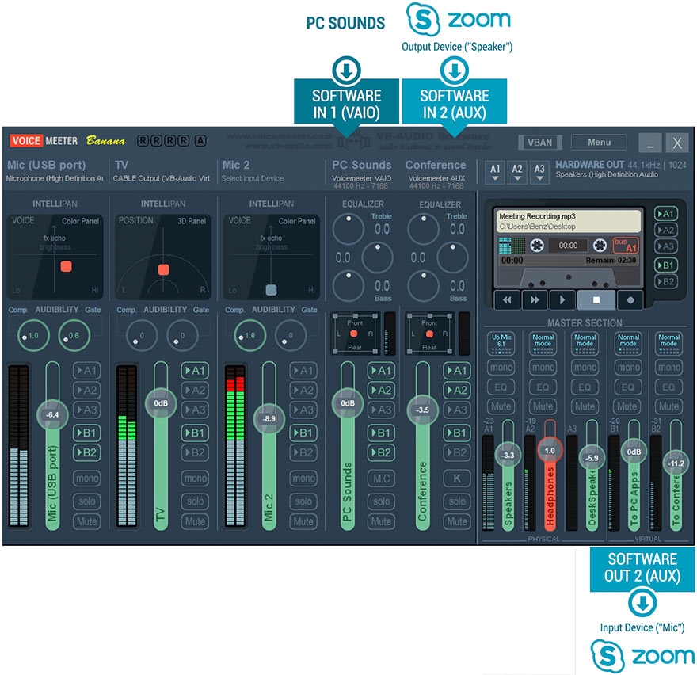The height and width of the screenshot is (675, 697).
Task: Mute the Mic 2 strip
Action: (x=303, y=521)
